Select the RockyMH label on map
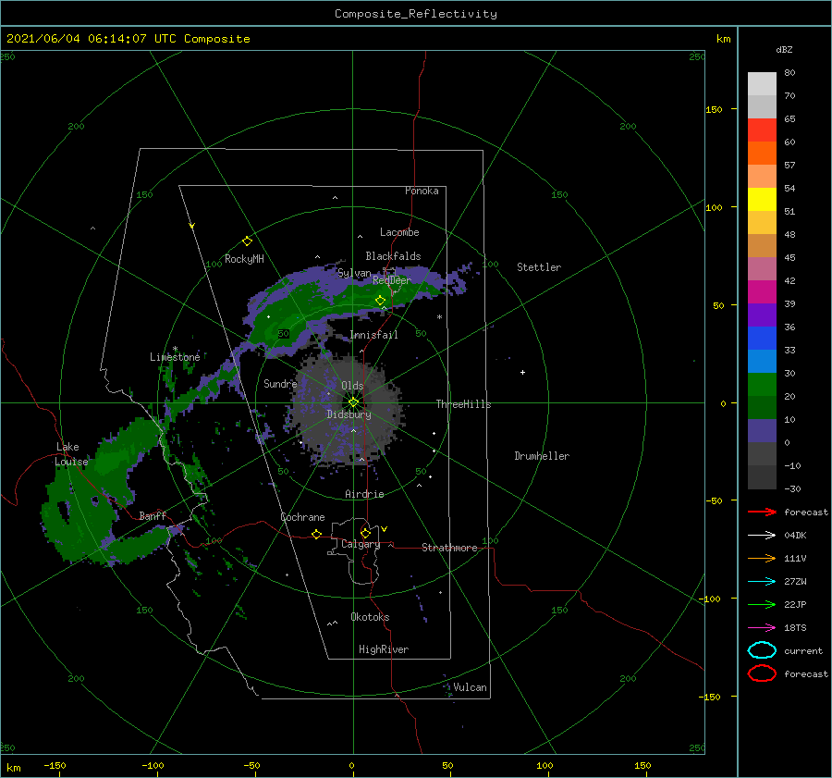The image size is (832, 778). [244, 259]
